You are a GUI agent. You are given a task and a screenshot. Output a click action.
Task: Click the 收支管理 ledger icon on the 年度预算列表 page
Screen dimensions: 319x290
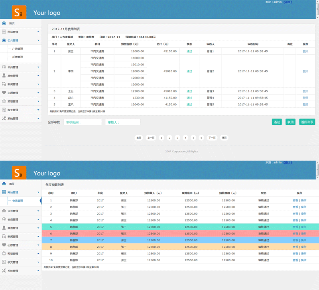[x=4, y=262]
